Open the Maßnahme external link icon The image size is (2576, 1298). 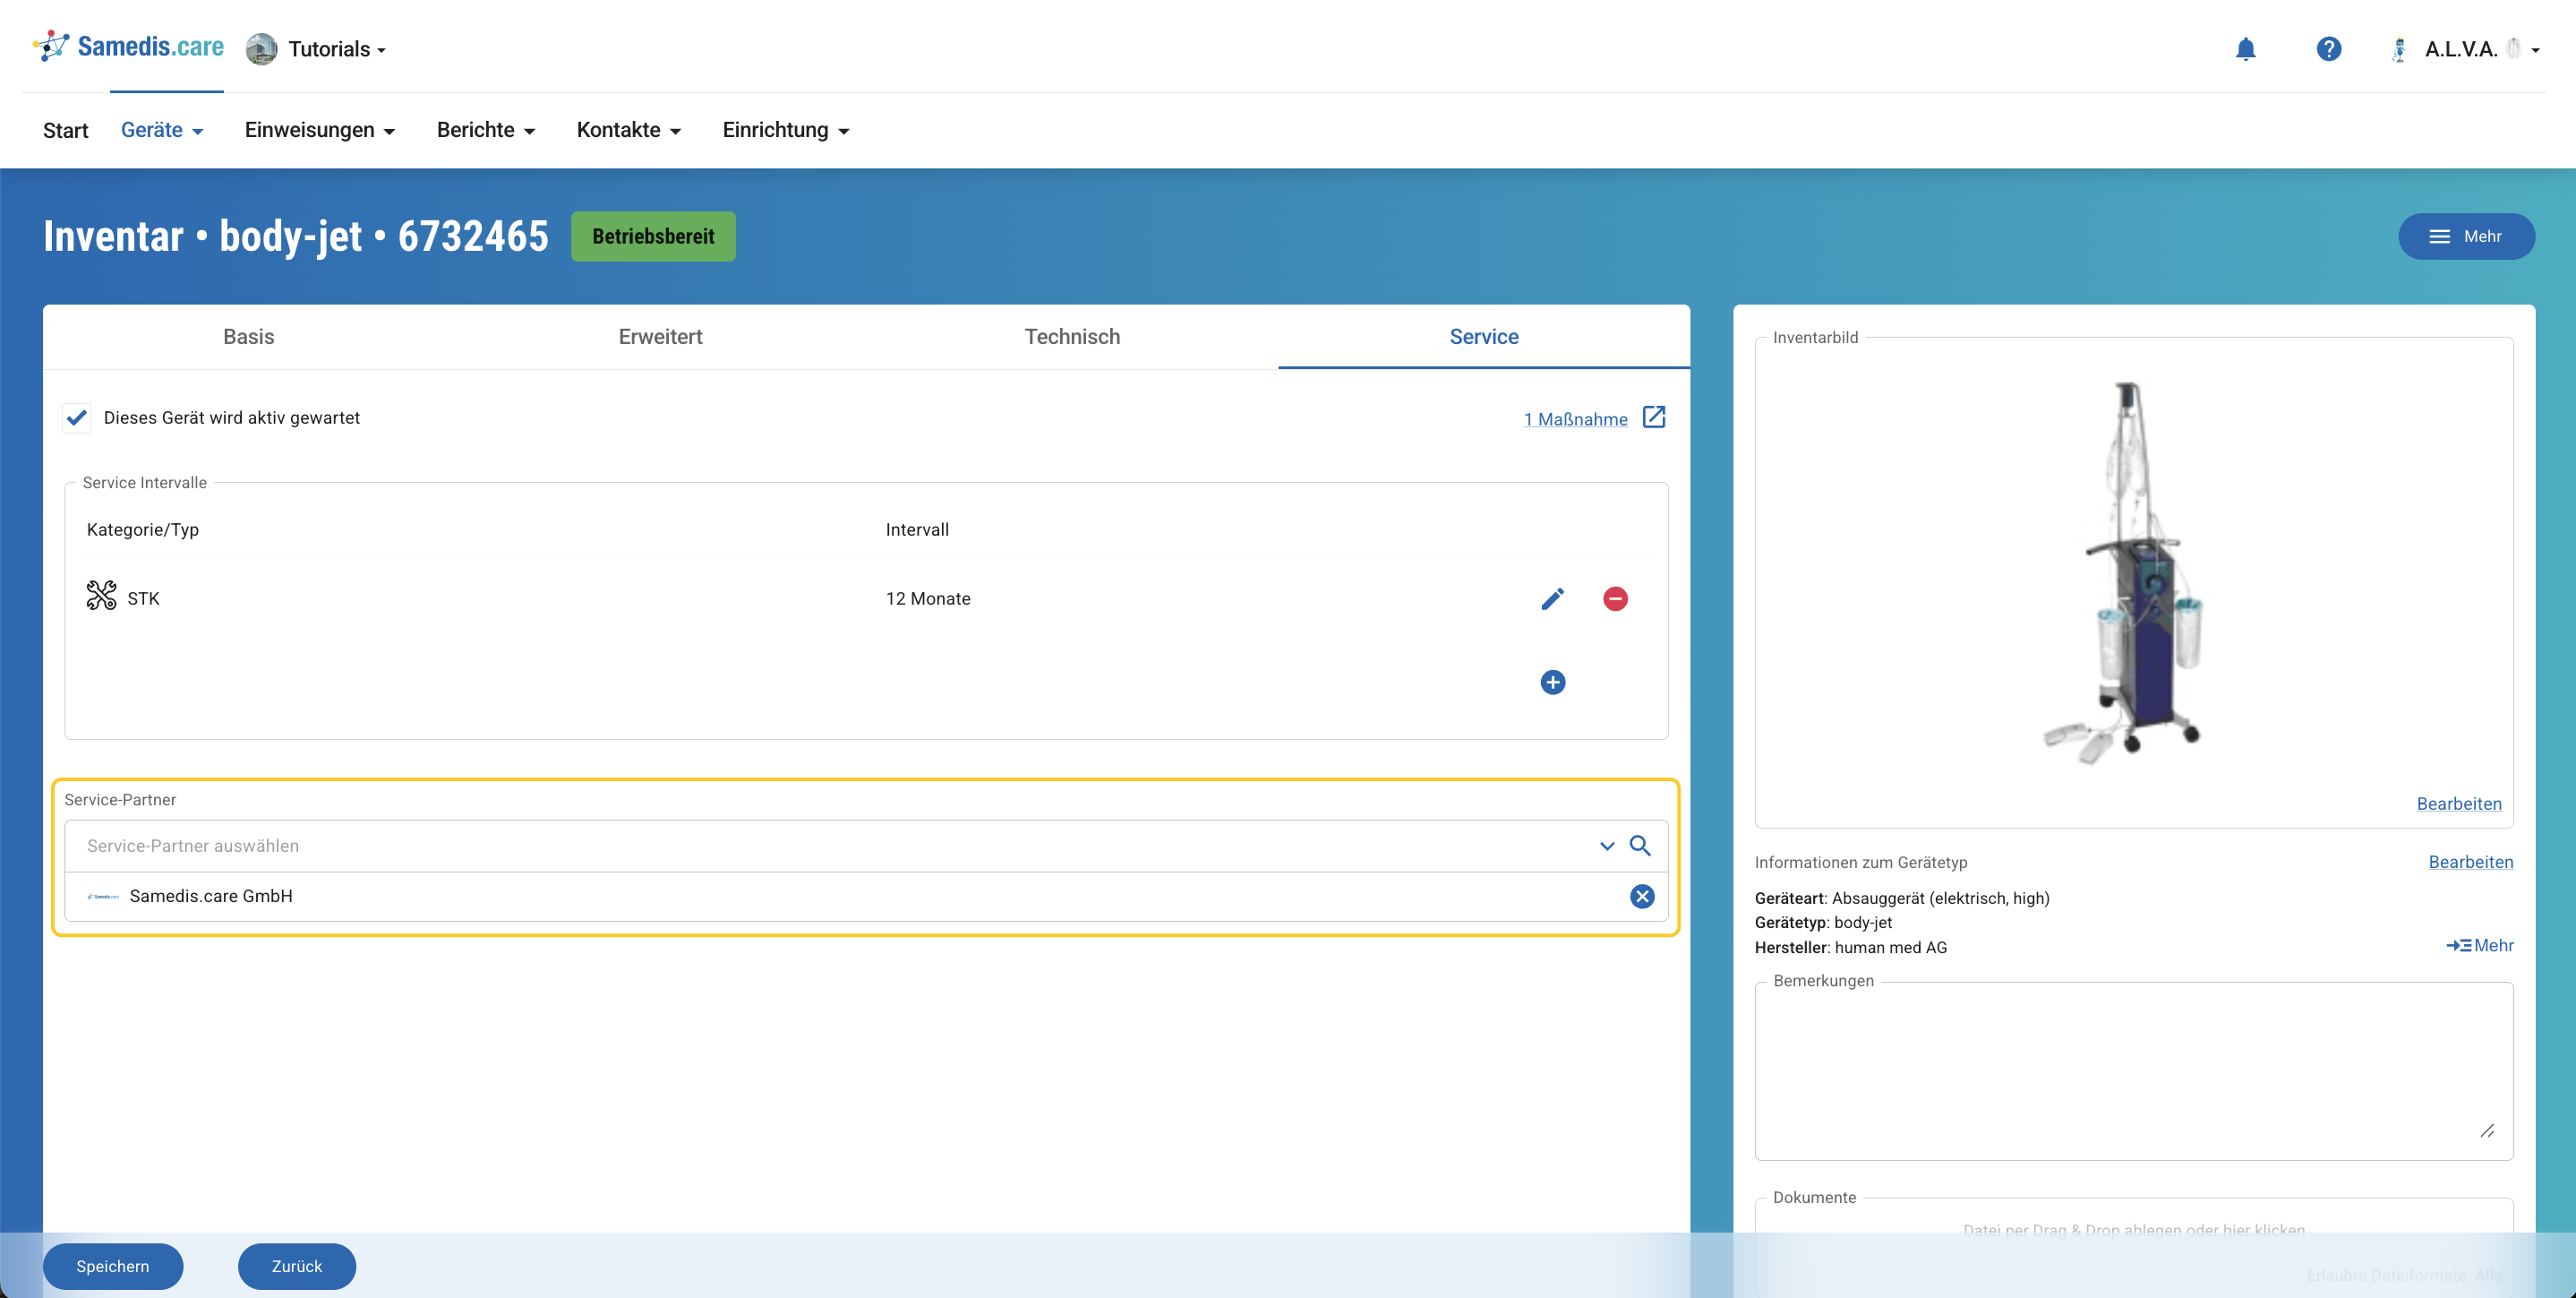pos(1654,417)
